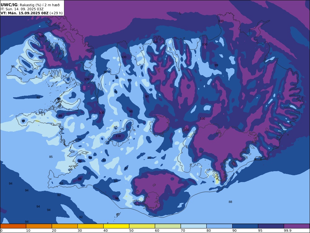This screenshot has width=310, height=233.
Task: Select the orange 10–20 legend swatch
Action: (39, 226)
